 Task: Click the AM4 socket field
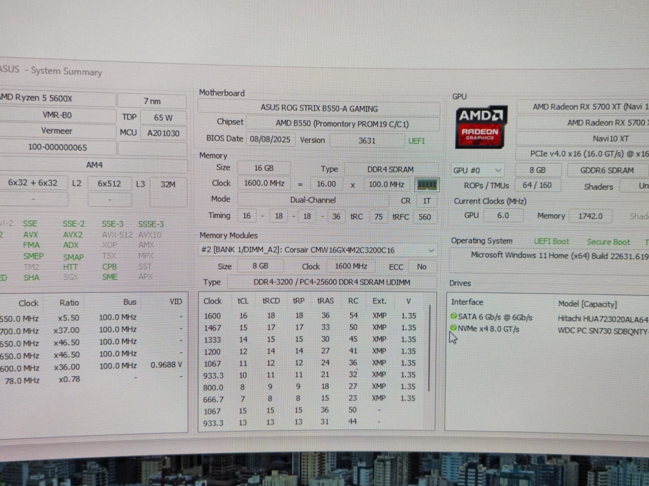[94, 165]
